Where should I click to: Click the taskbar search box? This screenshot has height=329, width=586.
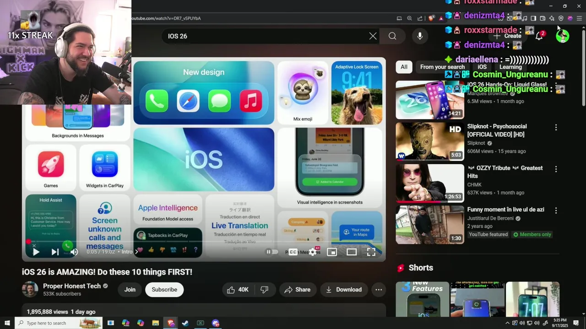coord(59,323)
